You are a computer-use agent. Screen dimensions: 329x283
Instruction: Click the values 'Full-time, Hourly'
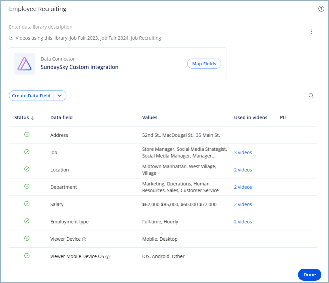pyautogui.click(x=160, y=222)
